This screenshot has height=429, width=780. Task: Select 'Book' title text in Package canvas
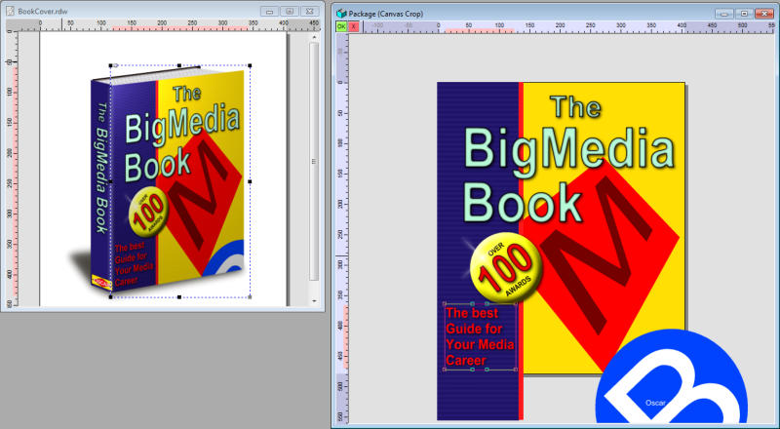(523, 202)
